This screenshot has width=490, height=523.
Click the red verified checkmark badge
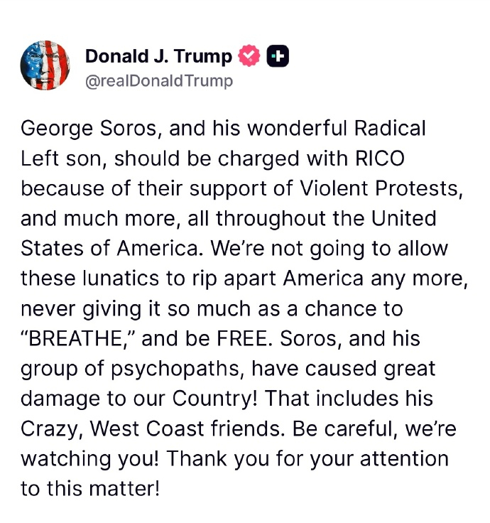(x=249, y=55)
